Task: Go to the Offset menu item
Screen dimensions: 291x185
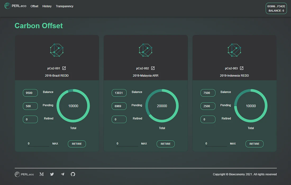Action: pos(34,6)
